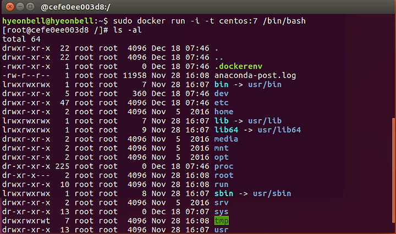Click the usr/bin symlink target
Screen dimensions: 396x234
(265, 85)
